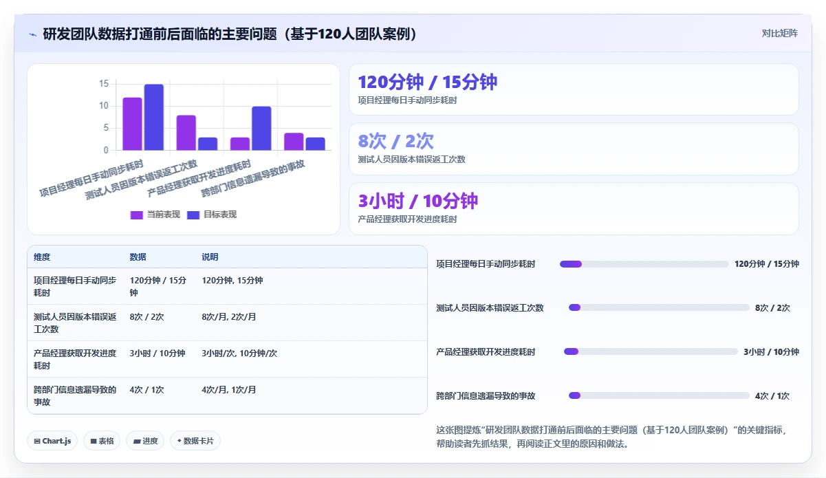The image size is (826, 478).
Task: Select the 120分钟 / 15分钟 data card value
Action: click(x=427, y=82)
